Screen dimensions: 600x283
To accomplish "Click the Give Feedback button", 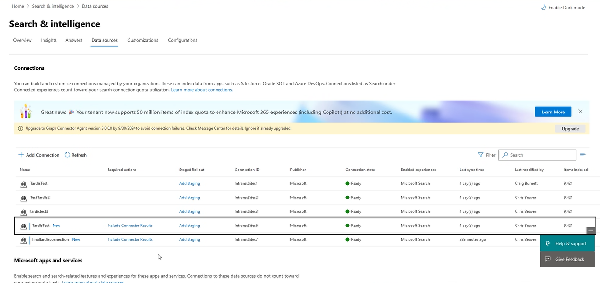I will (x=567, y=259).
